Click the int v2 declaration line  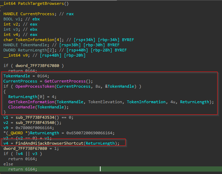(20, 24)
